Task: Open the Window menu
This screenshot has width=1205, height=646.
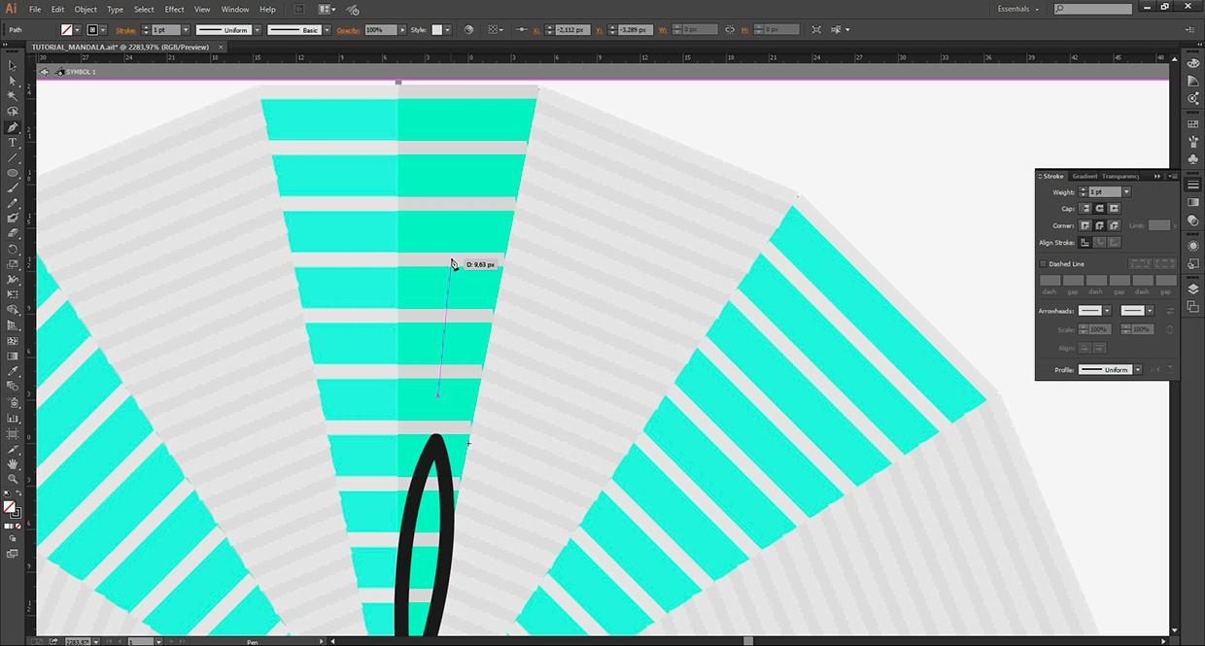Action: 235,10
